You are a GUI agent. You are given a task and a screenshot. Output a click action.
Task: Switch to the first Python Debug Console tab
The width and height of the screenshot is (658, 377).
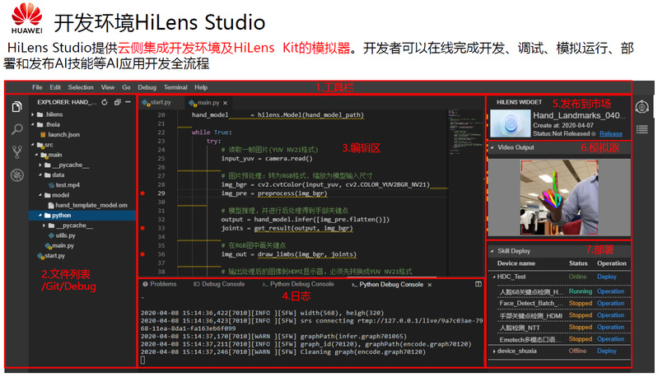298,284
